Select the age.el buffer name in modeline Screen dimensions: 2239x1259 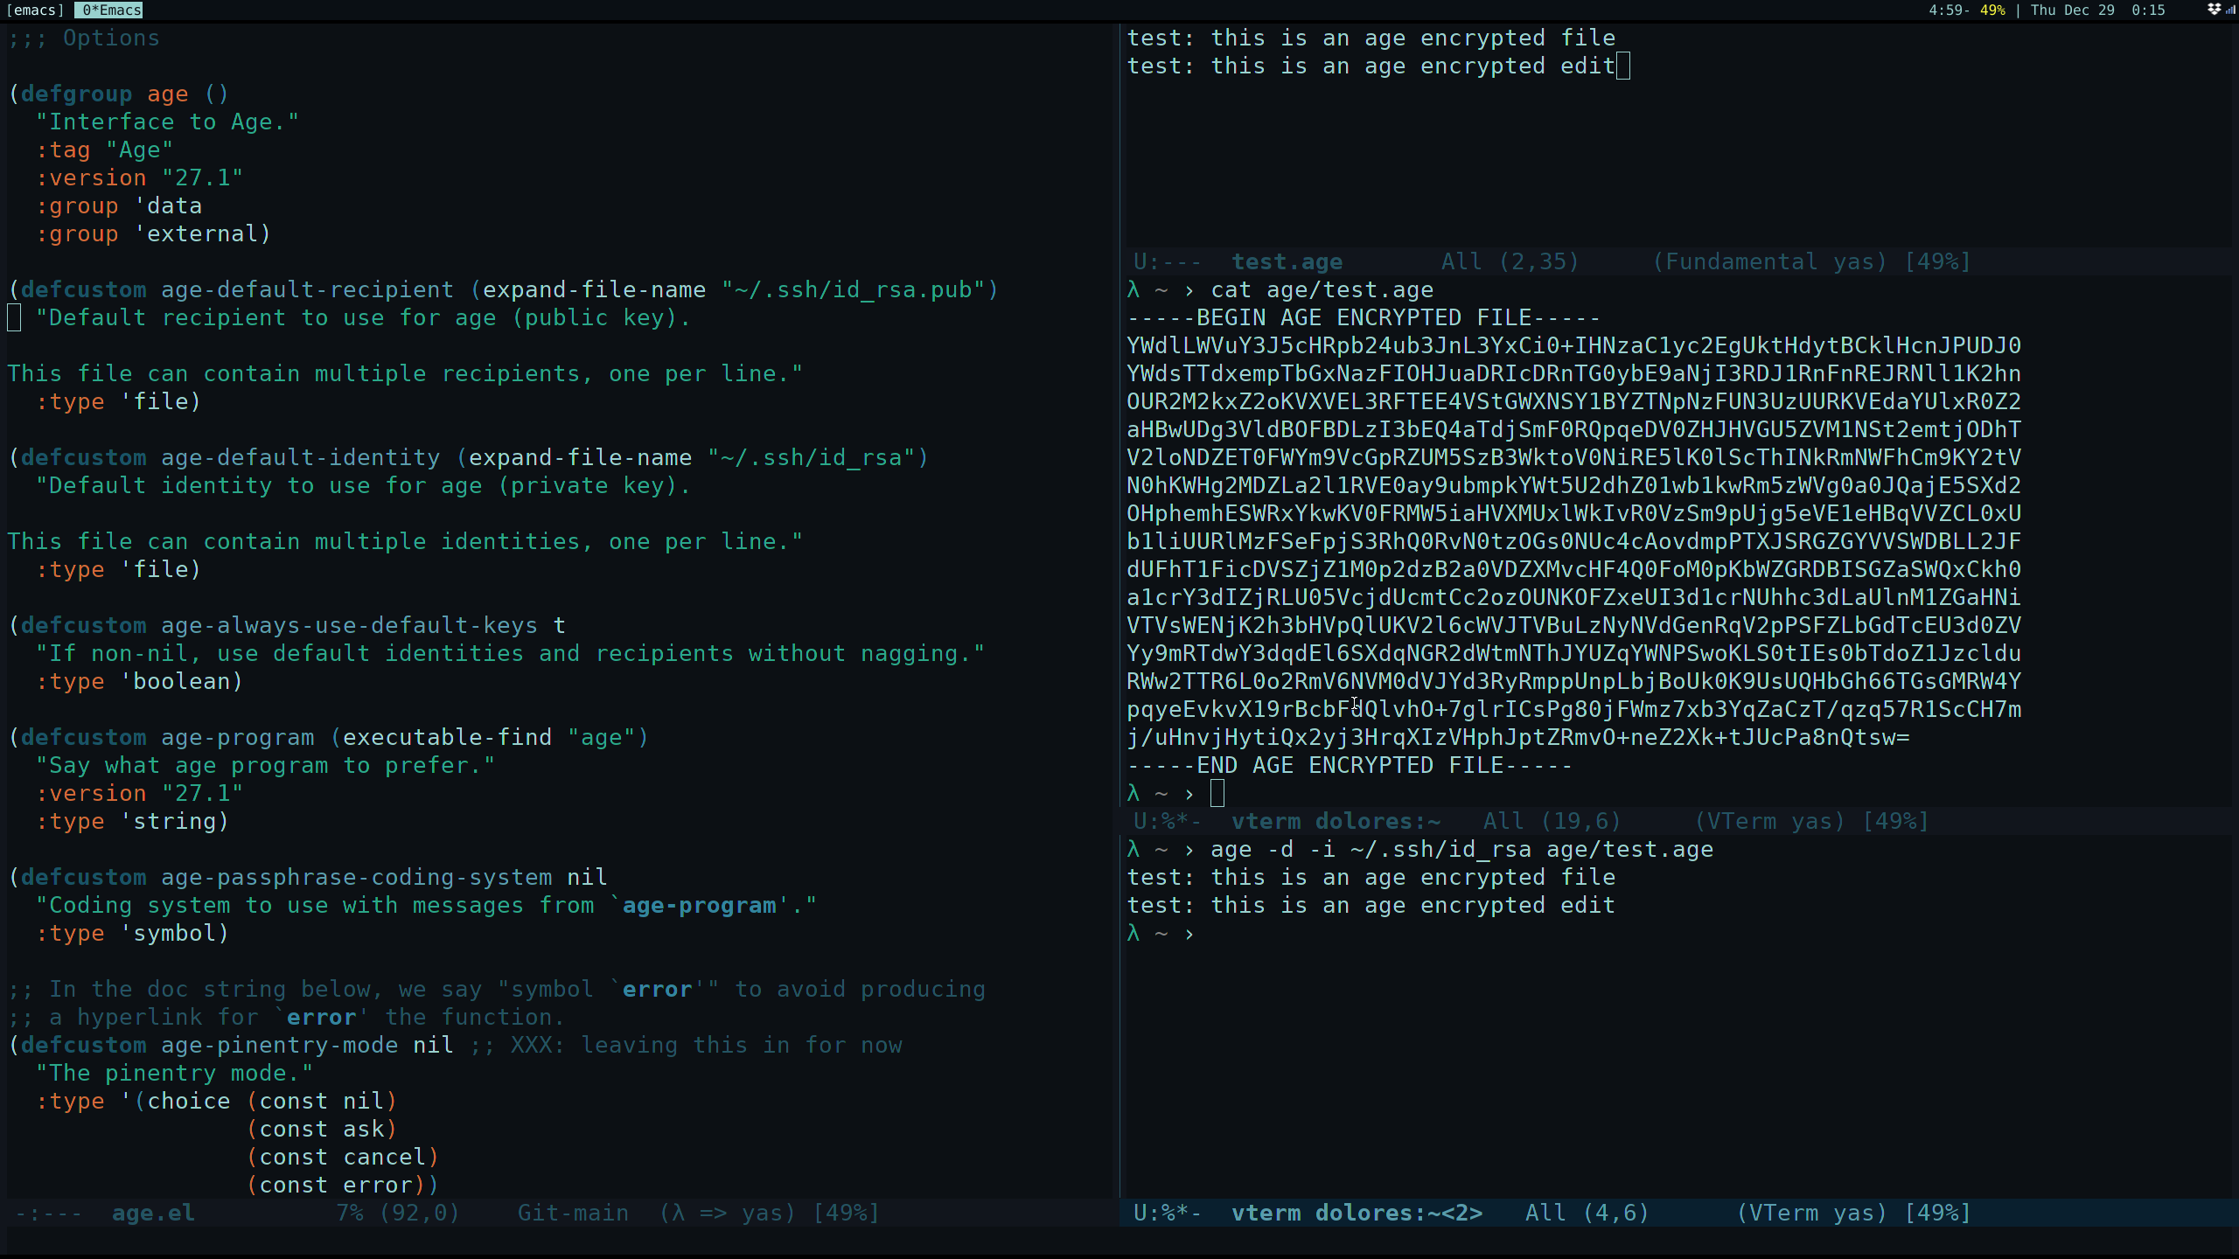pyautogui.click(x=153, y=1213)
